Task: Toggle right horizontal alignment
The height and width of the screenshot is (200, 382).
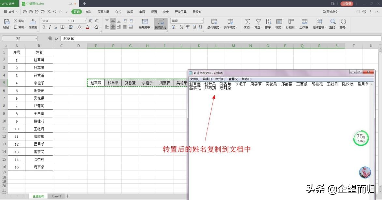Action: 119,27
